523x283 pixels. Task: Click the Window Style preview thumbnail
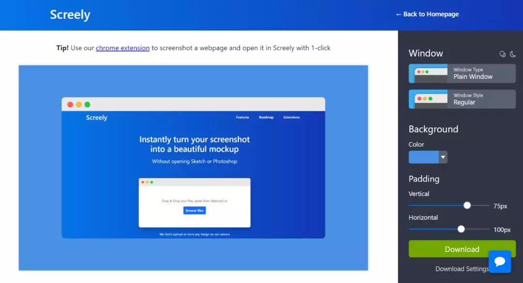point(428,99)
